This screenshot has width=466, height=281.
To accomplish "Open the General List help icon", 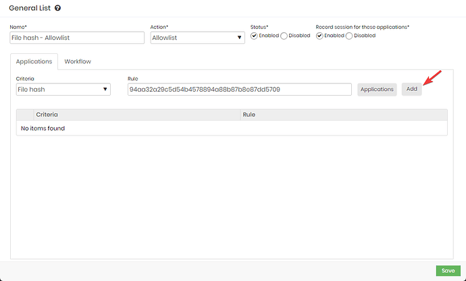I will (x=58, y=8).
